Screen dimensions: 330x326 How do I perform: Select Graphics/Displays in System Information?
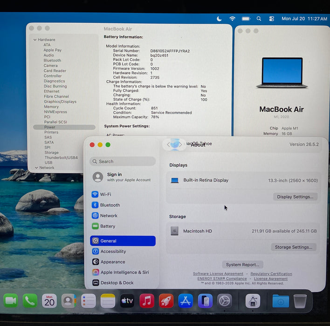pyautogui.click(x=60, y=102)
